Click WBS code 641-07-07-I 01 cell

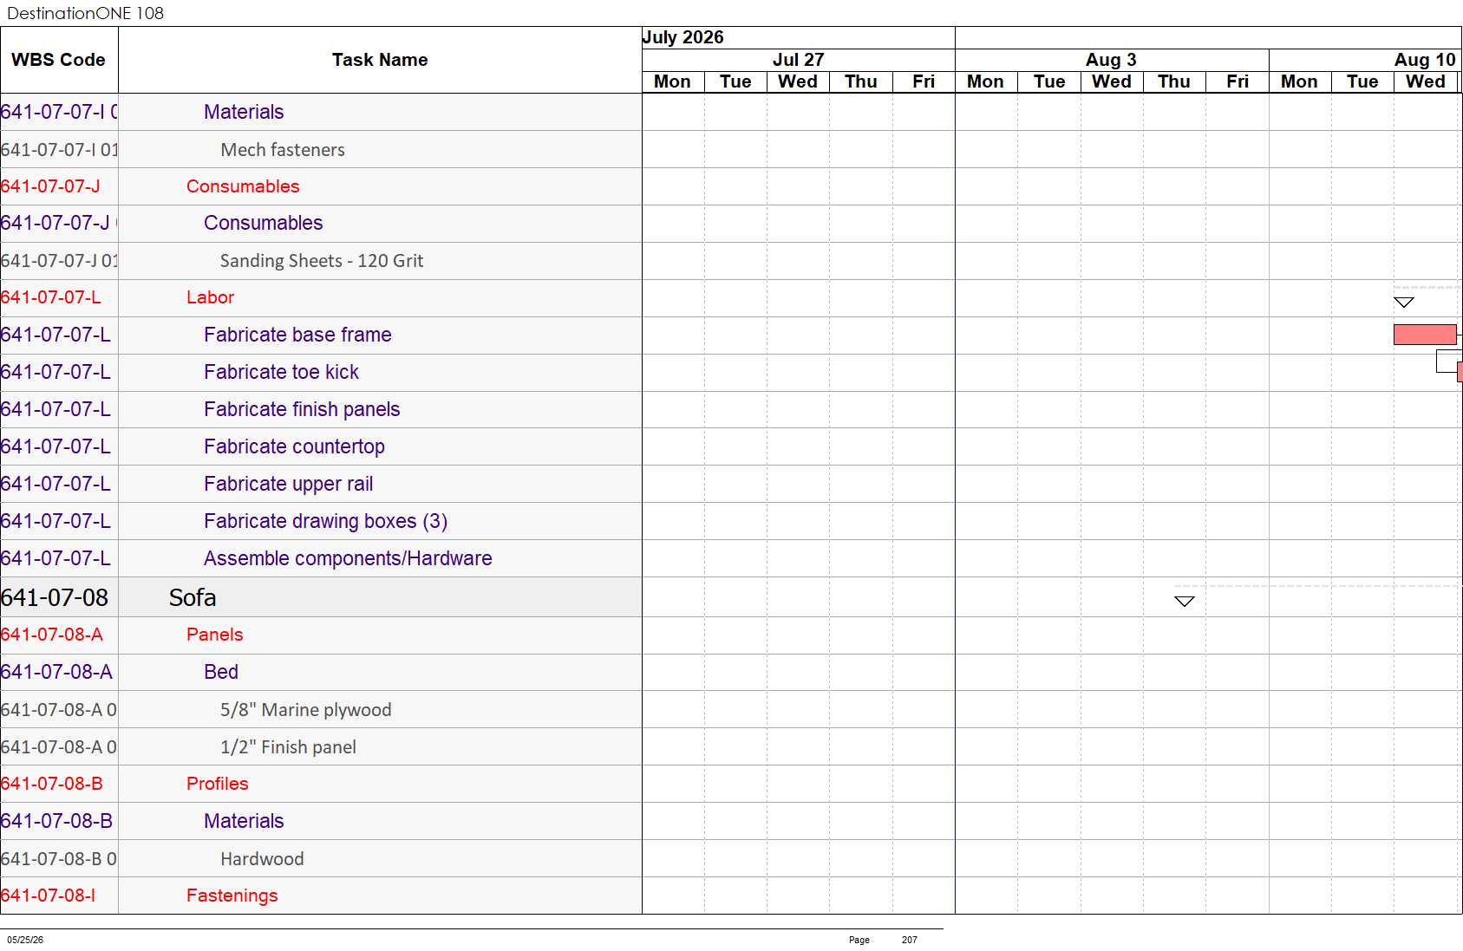pyautogui.click(x=59, y=150)
